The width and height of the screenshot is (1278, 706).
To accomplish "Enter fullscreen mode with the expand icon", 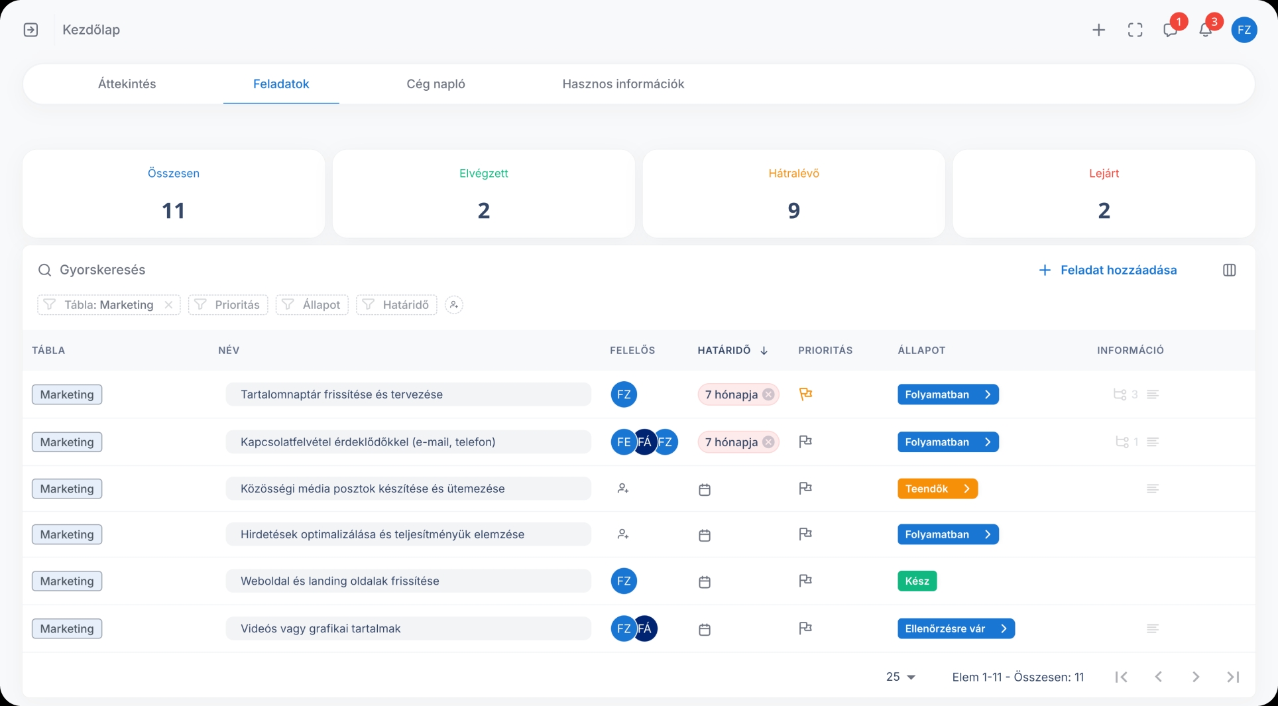I will (x=1135, y=30).
